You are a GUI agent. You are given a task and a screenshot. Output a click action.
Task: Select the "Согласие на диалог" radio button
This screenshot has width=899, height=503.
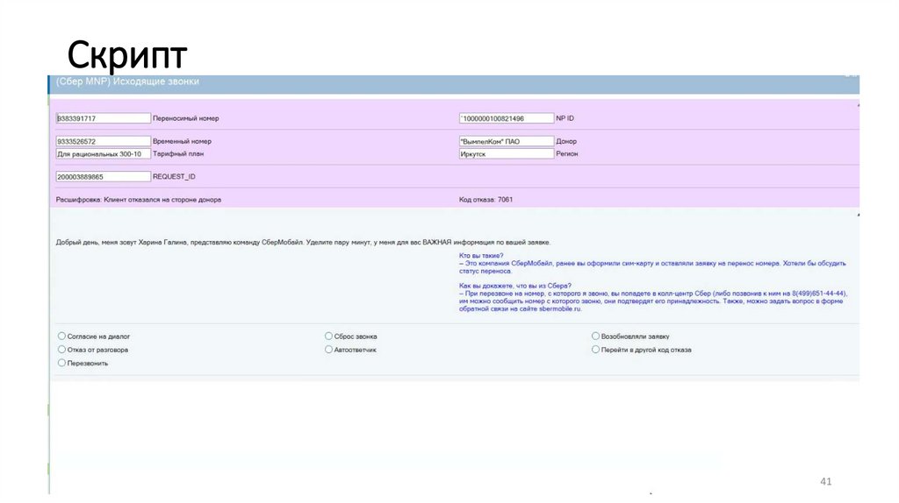coord(61,336)
